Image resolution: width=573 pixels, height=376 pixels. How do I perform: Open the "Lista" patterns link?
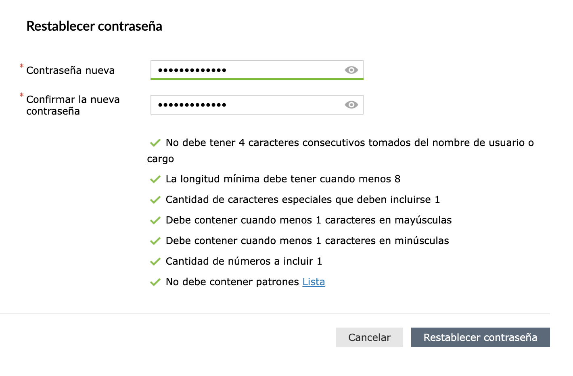click(x=314, y=282)
